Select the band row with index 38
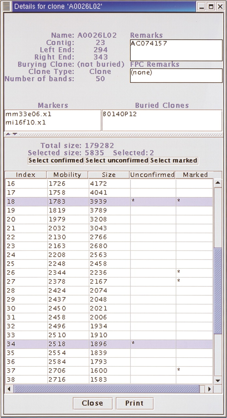Image resolution: width=227 pixels, height=418 pixels. click(109, 379)
